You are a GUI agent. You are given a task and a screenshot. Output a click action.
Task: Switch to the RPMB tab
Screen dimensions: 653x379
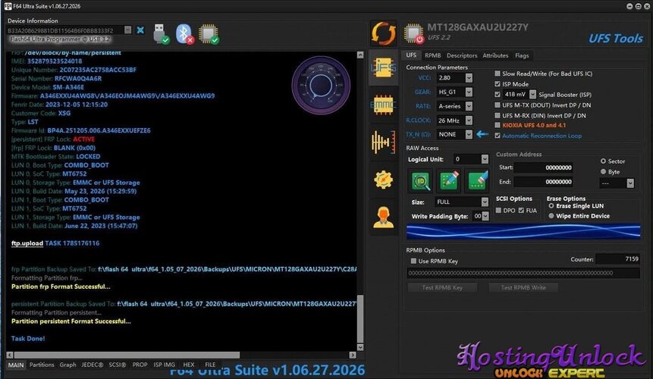[433, 55]
